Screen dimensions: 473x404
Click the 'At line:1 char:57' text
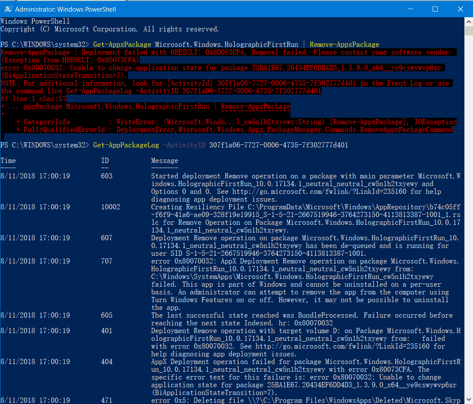click(33, 99)
